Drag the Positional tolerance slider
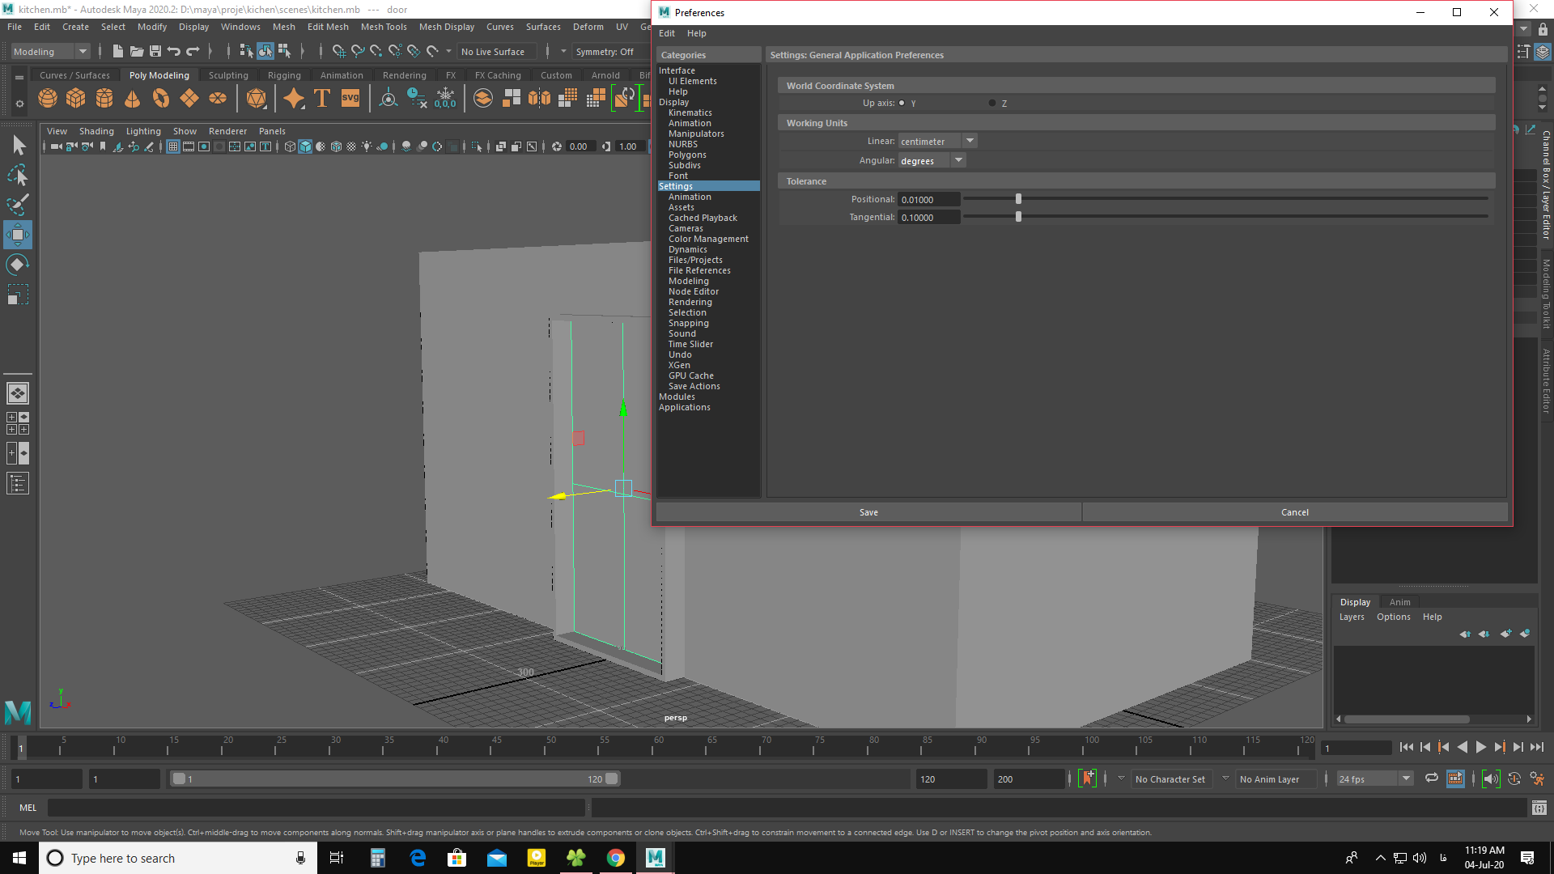The height and width of the screenshot is (874, 1554). click(1019, 198)
